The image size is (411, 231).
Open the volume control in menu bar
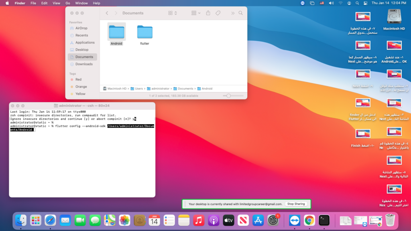coord(331,3)
